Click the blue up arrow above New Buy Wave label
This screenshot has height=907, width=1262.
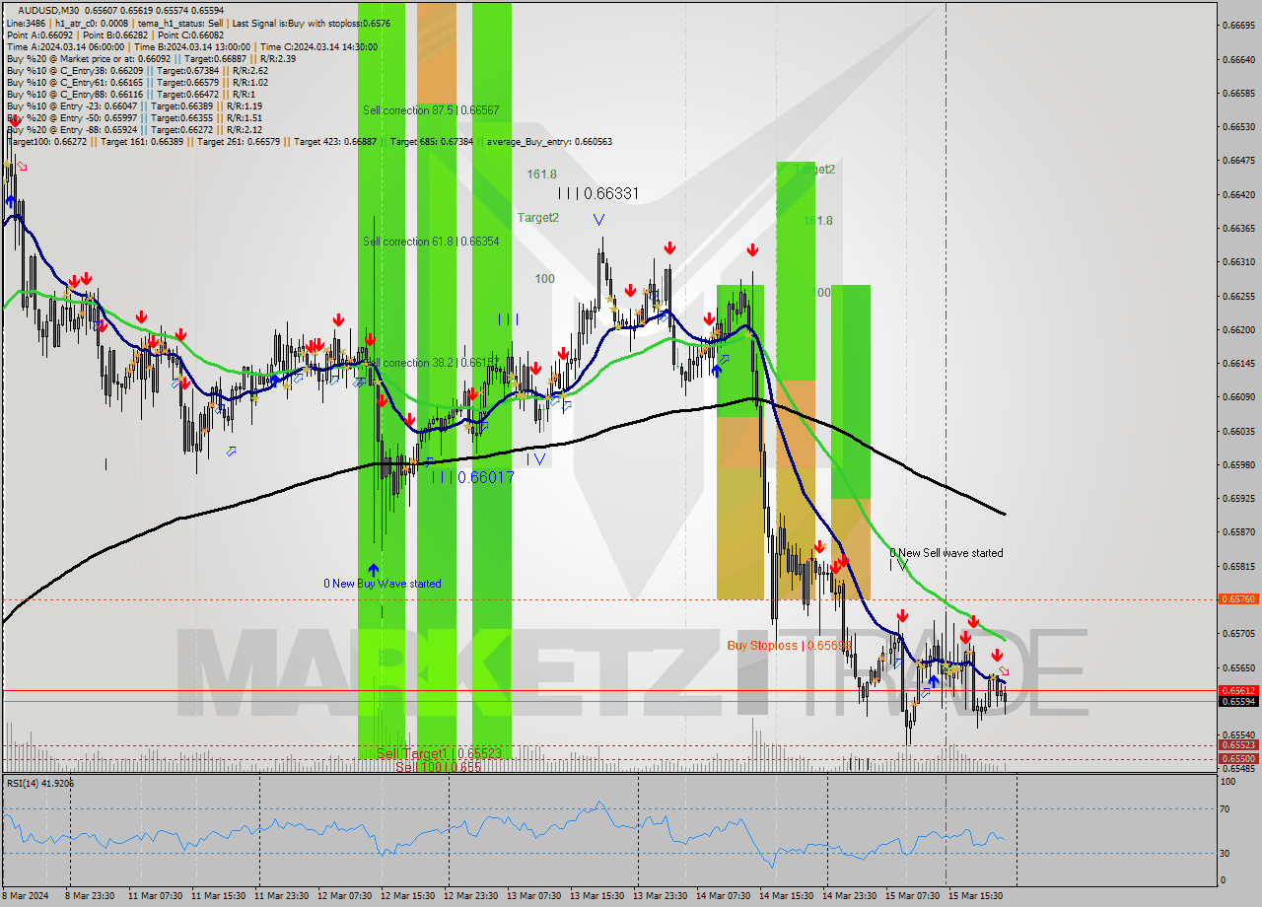[374, 570]
